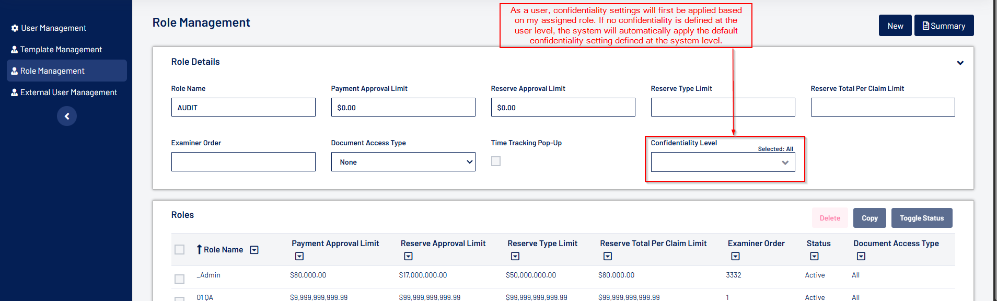Expand the Confidentiality Level dropdown
The width and height of the screenshot is (997, 301).
[x=723, y=163]
